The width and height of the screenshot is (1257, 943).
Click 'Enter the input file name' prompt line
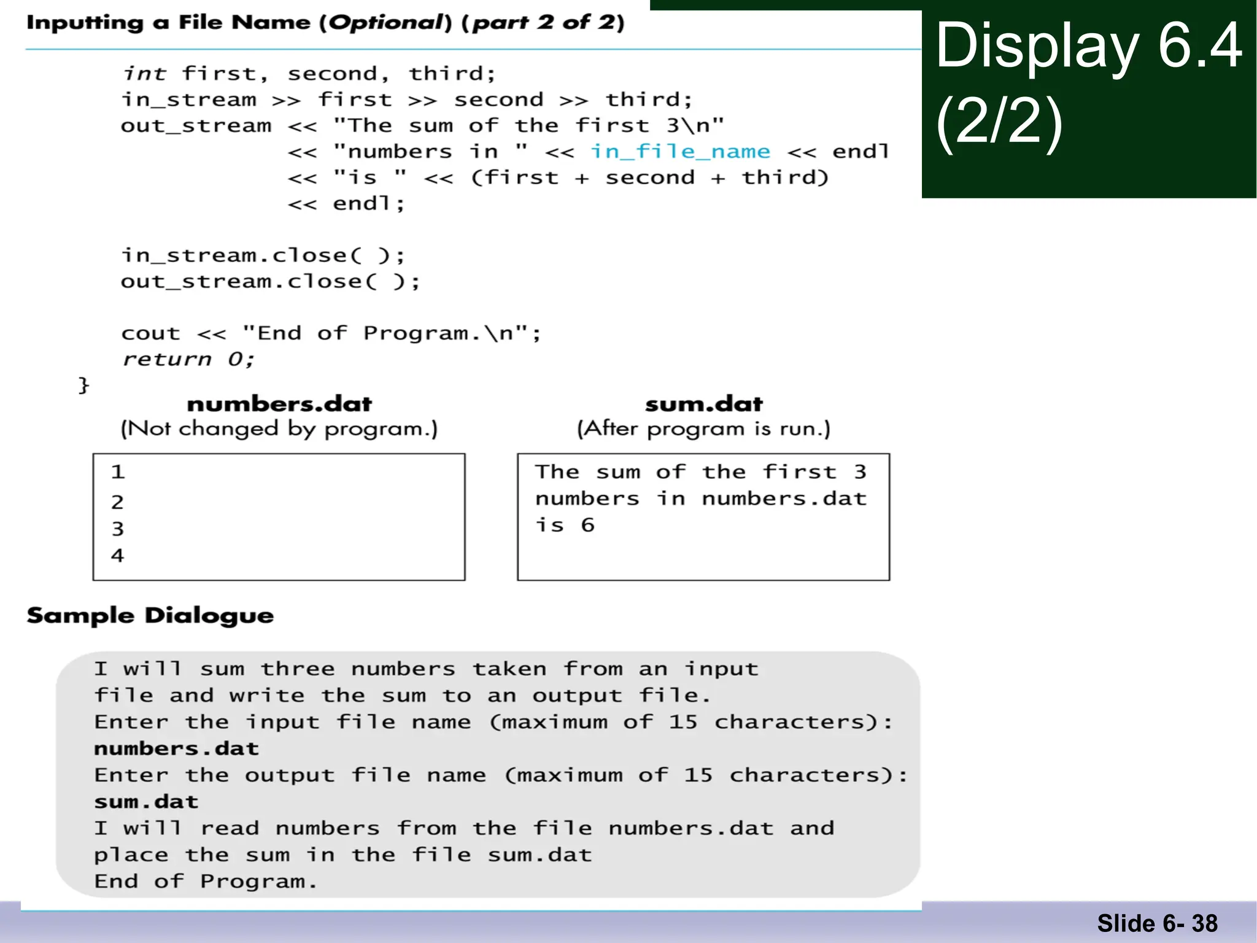click(x=493, y=722)
